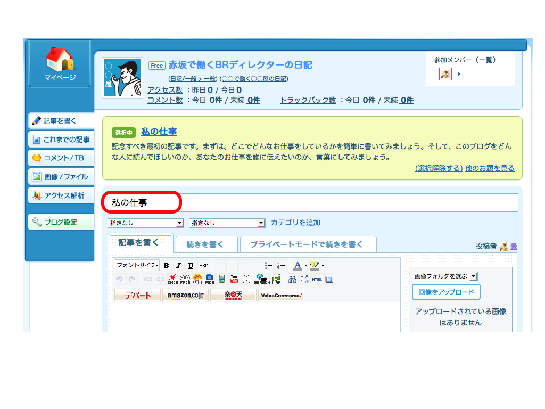Switch to 続きを書く tab
The height and width of the screenshot is (409, 545).
[207, 244]
